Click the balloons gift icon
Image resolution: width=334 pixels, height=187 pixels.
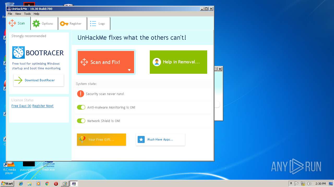(x=82, y=139)
